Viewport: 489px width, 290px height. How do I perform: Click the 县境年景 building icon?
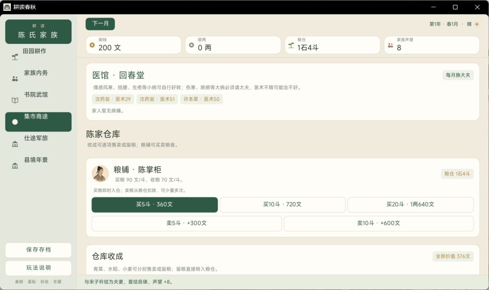click(14, 165)
